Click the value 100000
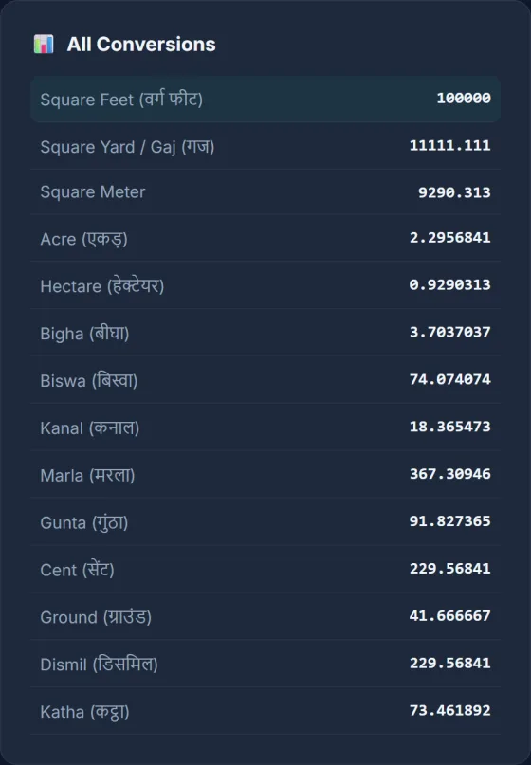The height and width of the screenshot is (765, 531). pos(464,98)
